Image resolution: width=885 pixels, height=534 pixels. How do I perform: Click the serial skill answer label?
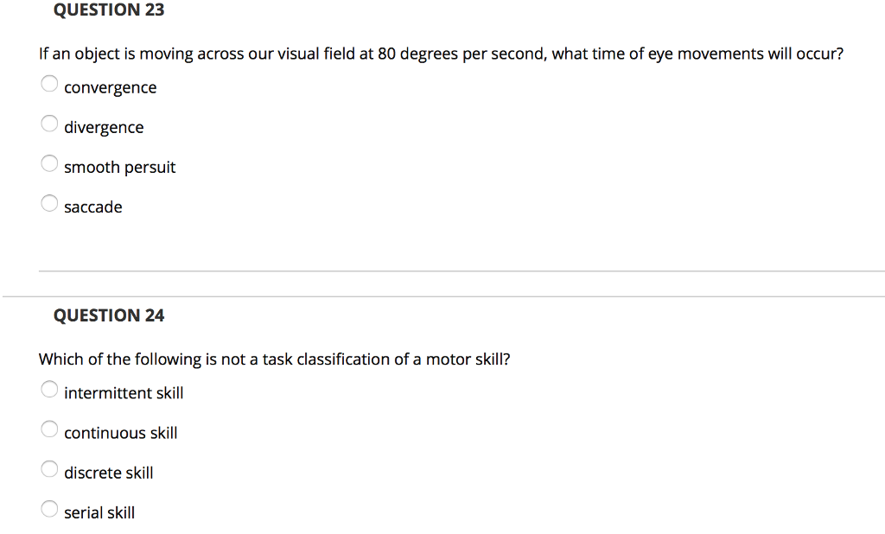coord(99,512)
